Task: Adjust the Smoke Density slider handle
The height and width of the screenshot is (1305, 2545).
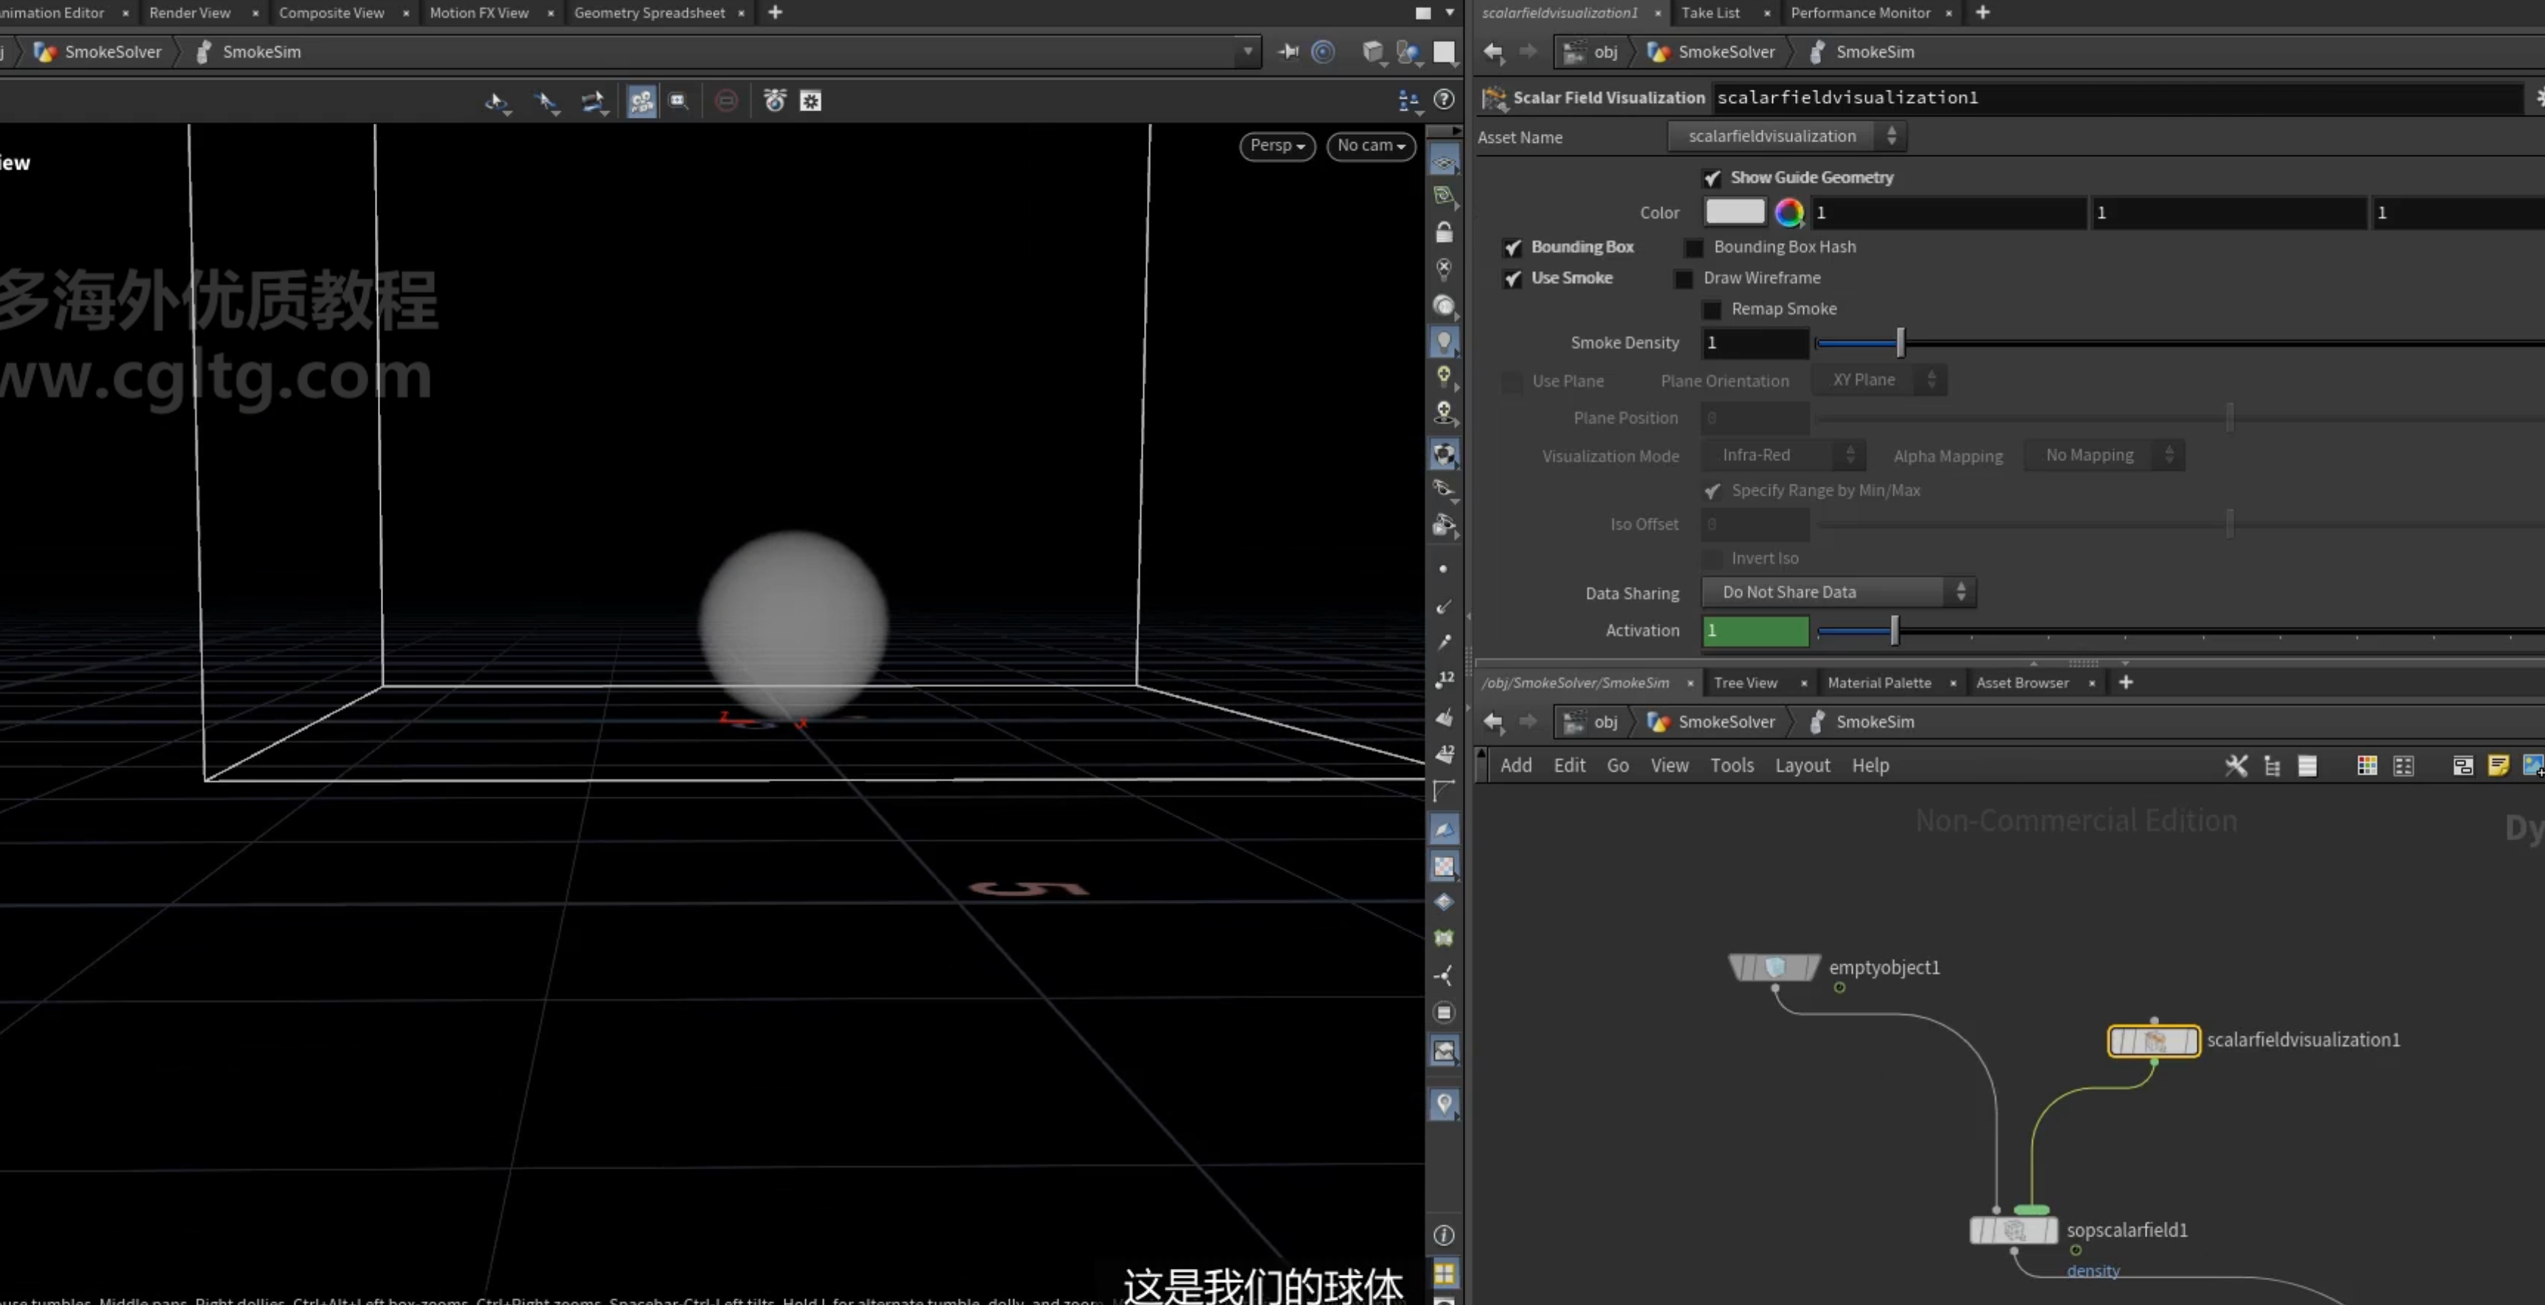Action: (1900, 342)
